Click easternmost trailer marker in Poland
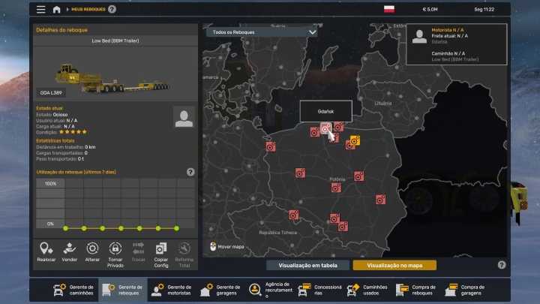The width and height of the screenshot is (540, 304). (x=380, y=199)
